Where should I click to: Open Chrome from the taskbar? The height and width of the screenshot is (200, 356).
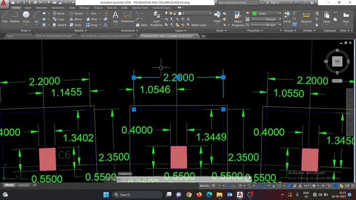pyautogui.click(x=189, y=194)
